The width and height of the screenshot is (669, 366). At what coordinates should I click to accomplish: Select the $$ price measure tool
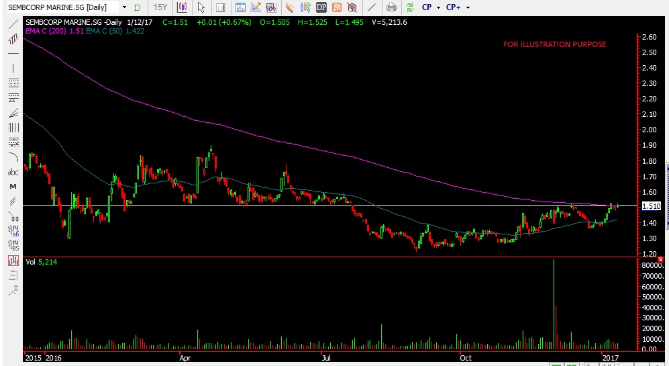coord(15,218)
